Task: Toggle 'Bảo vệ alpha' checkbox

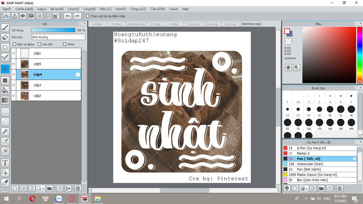Action: tap(15, 44)
